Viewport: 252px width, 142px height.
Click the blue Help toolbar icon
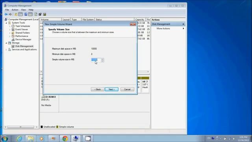(x=26, y=14)
